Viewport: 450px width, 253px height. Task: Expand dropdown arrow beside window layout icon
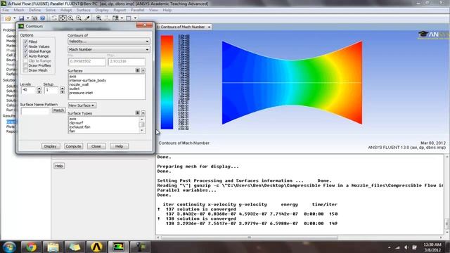(x=122, y=18)
